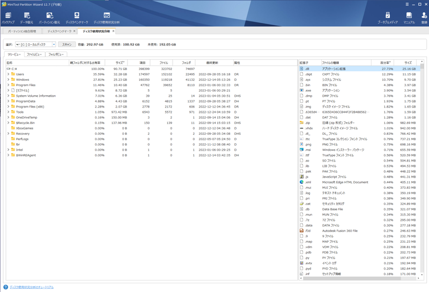Open the hamburger menu in title bar
Image resolution: width=429 pixels, height=292 pixels.
coord(407,4)
